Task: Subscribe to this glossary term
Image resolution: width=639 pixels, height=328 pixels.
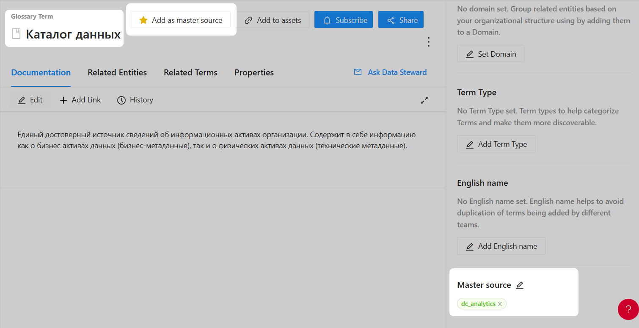Action: pos(343,20)
